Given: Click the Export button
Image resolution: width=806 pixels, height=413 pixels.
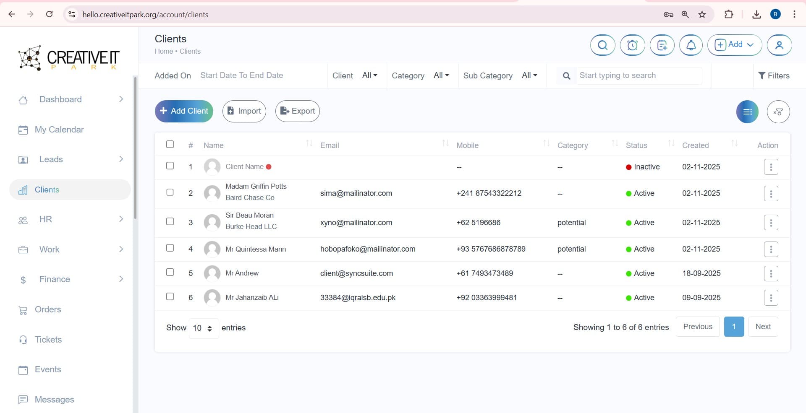Looking at the screenshot, I should [x=297, y=111].
